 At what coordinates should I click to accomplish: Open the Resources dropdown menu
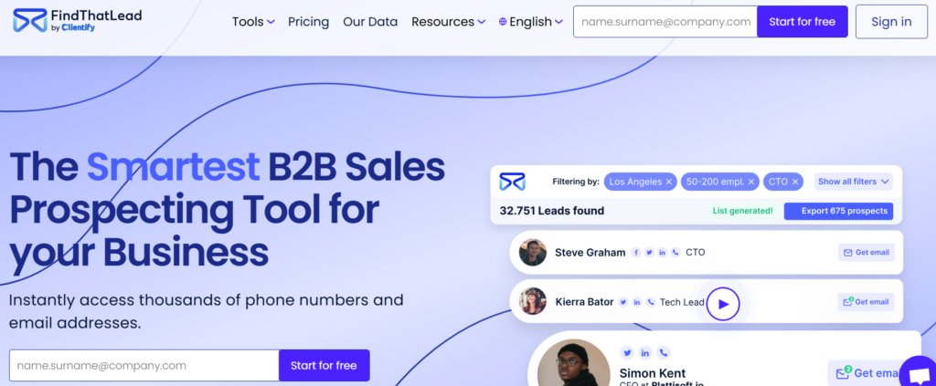pyautogui.click(x=449, y=22)
